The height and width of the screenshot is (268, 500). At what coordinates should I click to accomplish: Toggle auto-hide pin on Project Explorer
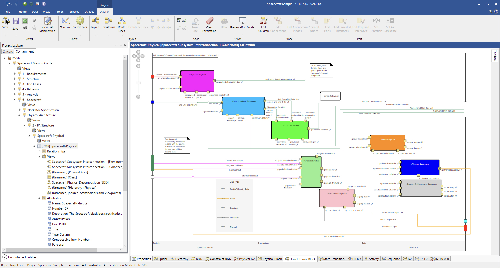[x=121, y=45]
